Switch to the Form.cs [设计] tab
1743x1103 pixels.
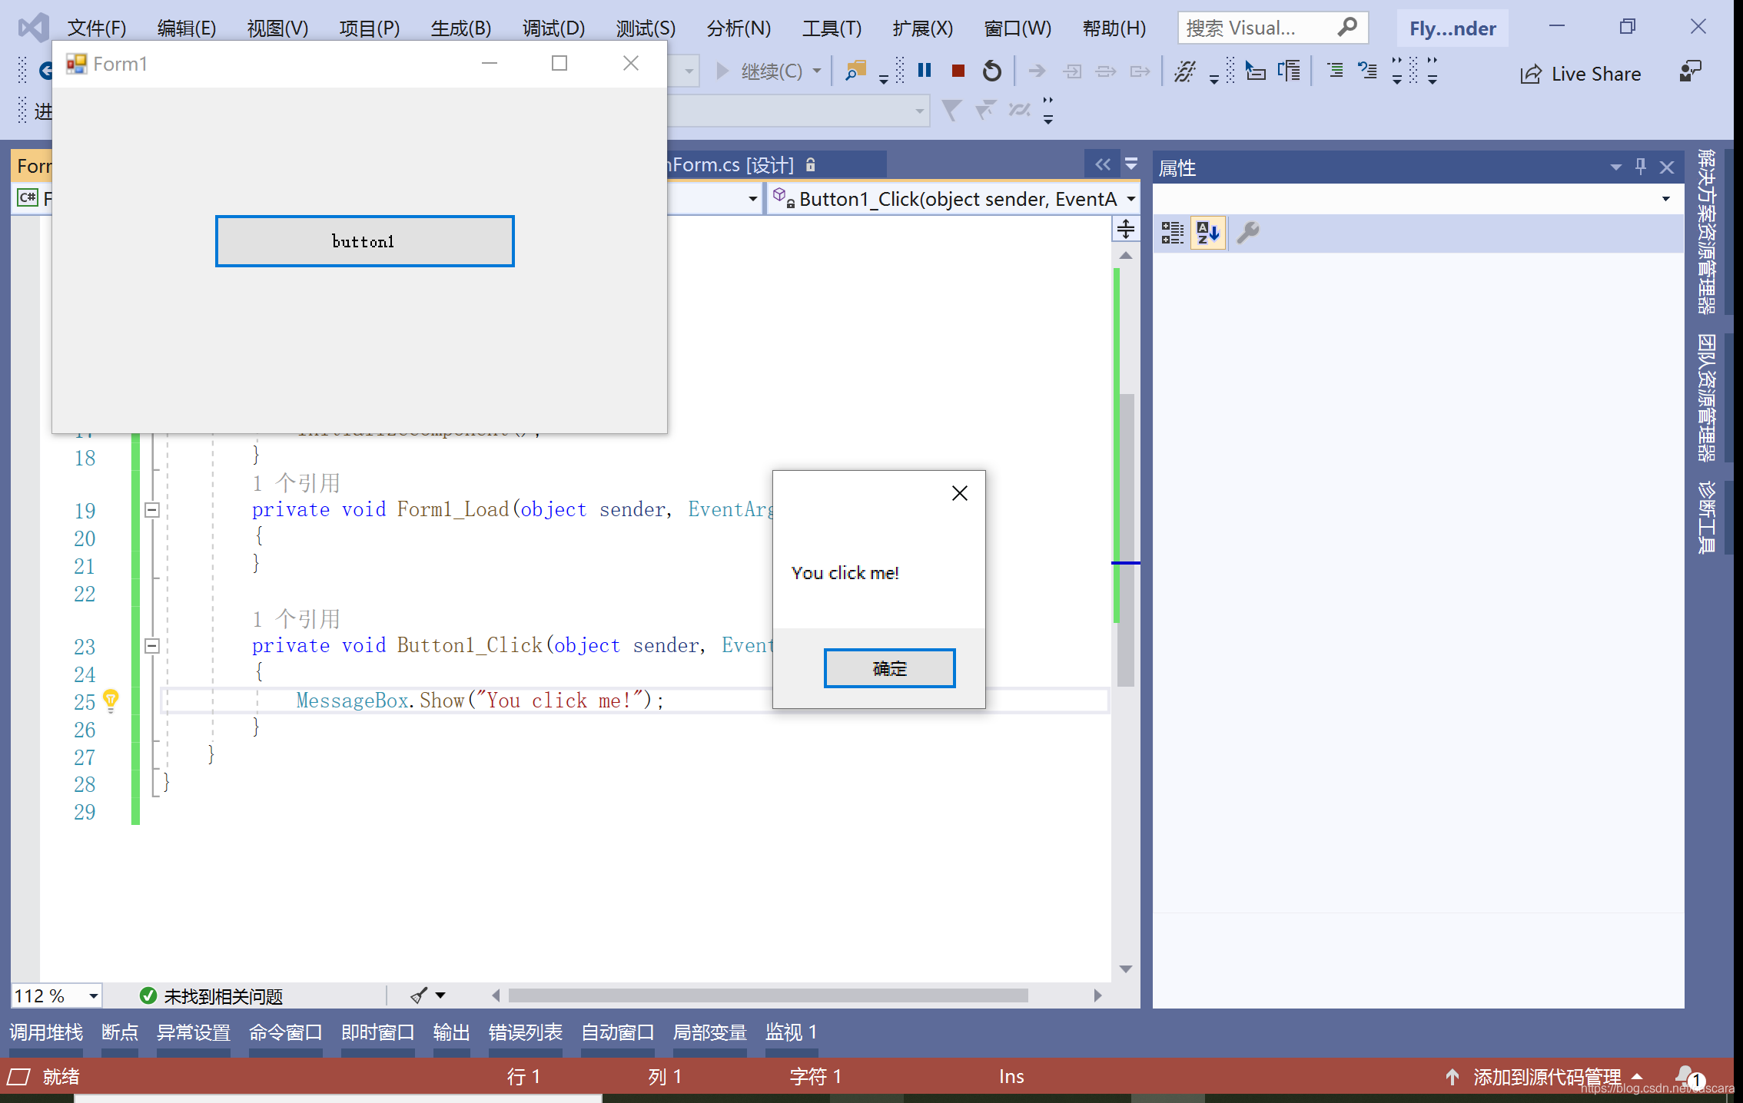pyautogui.click(x=776, y=164)
